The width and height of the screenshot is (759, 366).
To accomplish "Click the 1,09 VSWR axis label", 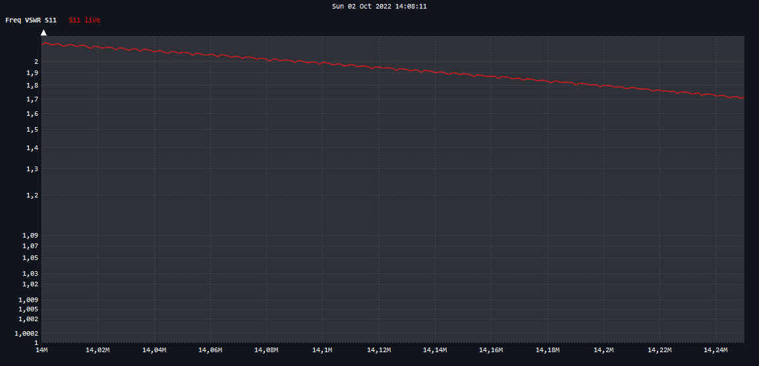I will 30,236.
